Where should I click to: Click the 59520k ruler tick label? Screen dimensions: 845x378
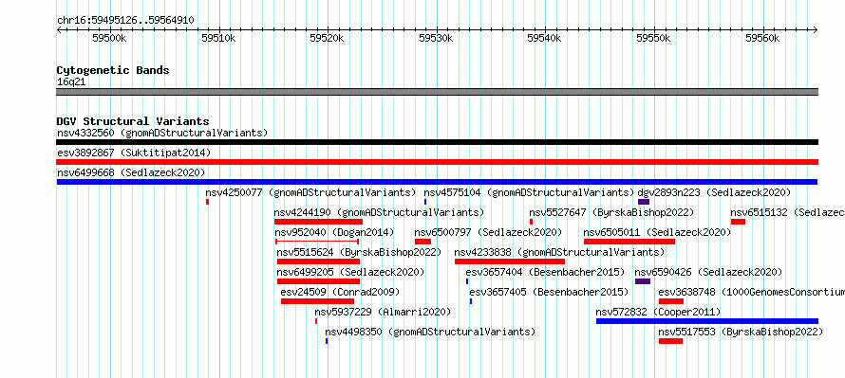[328, 38]
